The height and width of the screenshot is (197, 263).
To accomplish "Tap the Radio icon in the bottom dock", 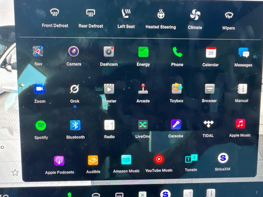I will pos(188,193).
